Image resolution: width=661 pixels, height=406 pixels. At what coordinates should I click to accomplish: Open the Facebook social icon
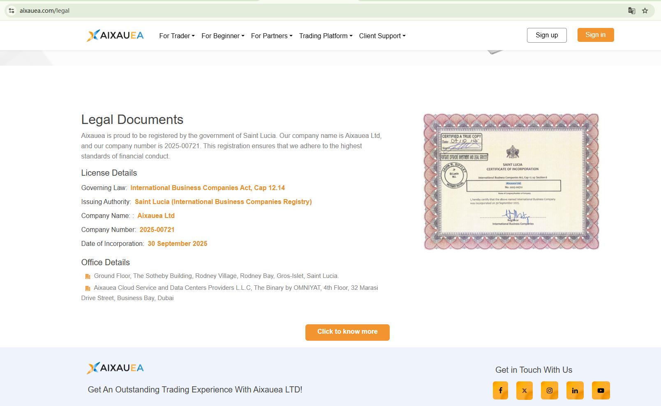pyautogui.click(x=500, y=390)
